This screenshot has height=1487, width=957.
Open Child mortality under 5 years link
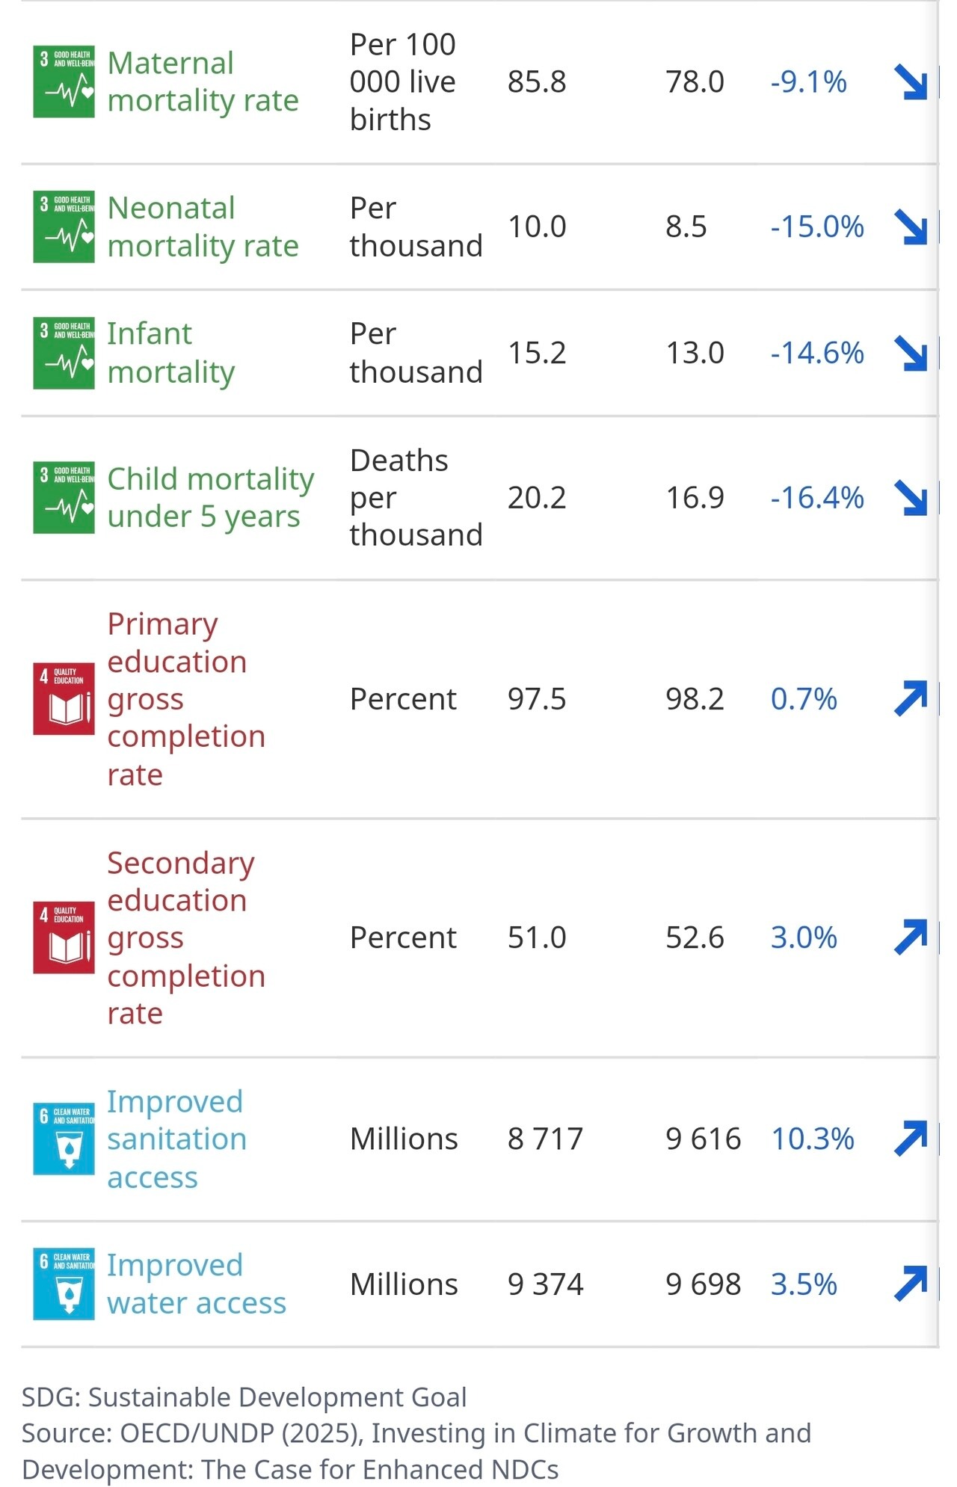[x=210, y=497]
